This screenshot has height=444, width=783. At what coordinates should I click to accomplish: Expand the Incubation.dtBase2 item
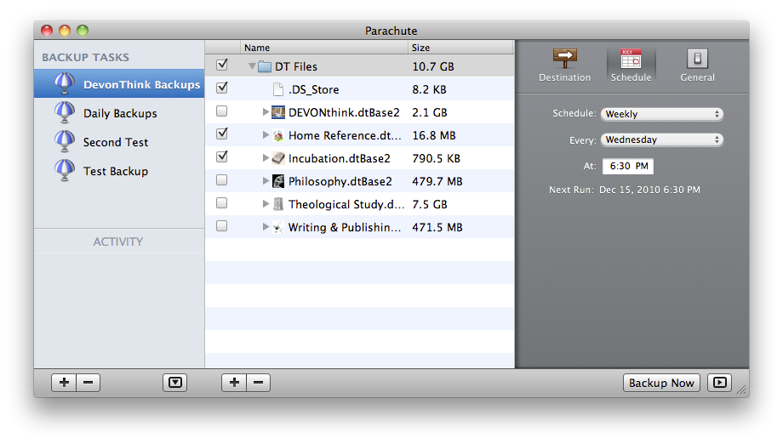point(266,158)
